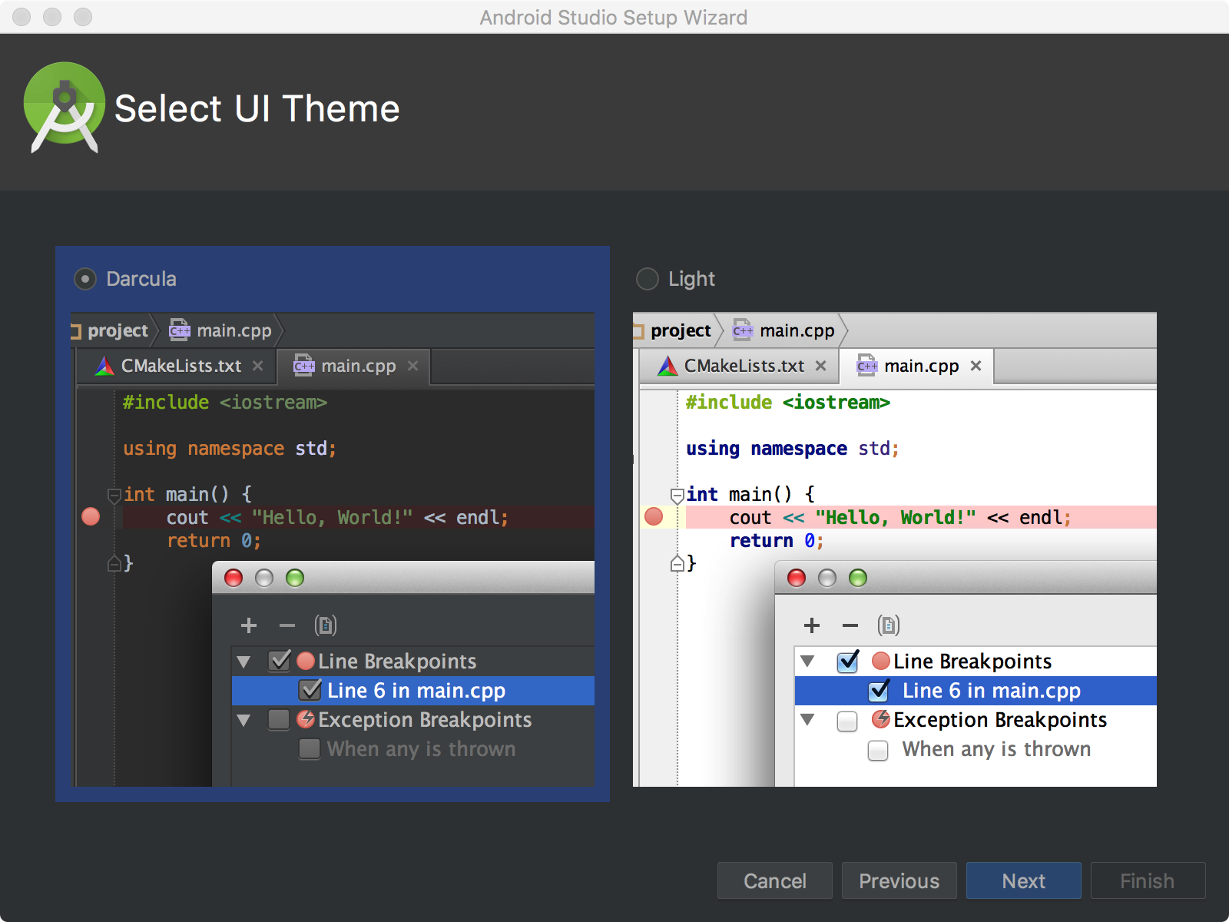Cancel the setup wizard
Image resolution: width=1229 pixels, height=922 pixels.
pyautogui.click(x=774, y=881)
